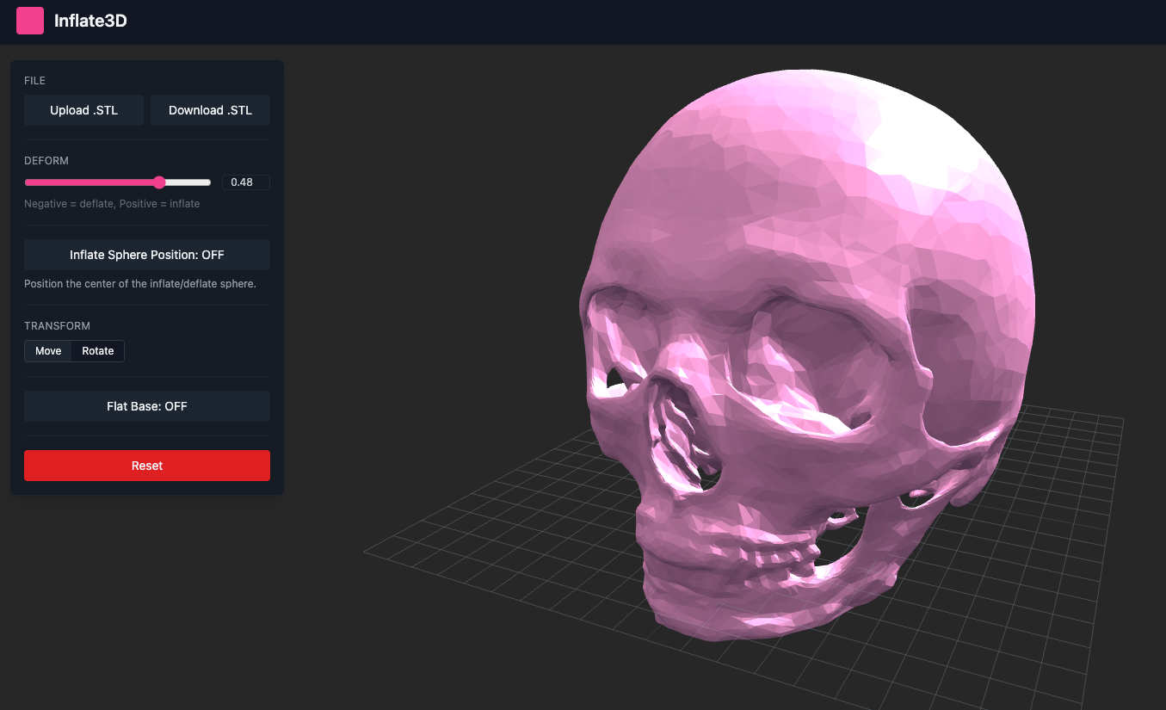
Task: Click the Deform slider handle
Action: point(159,182)
